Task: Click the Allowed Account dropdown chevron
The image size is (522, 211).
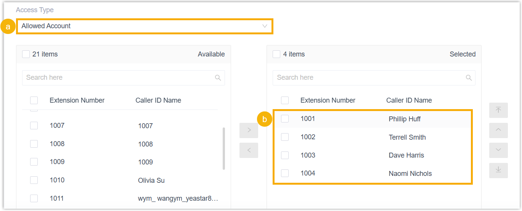Action: tap(265, 26)
